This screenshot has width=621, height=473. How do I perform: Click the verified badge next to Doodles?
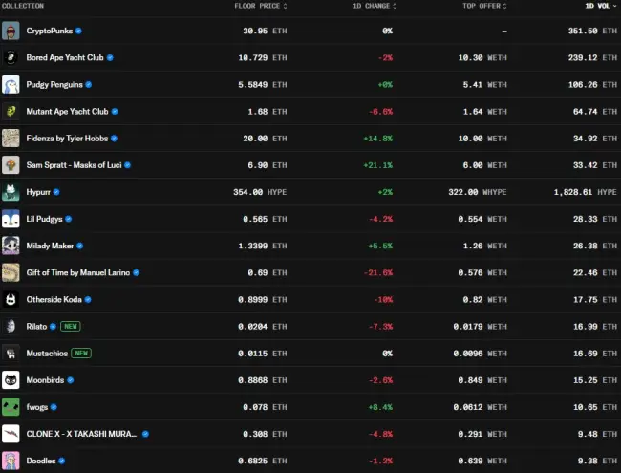click(x=62, y=461)
